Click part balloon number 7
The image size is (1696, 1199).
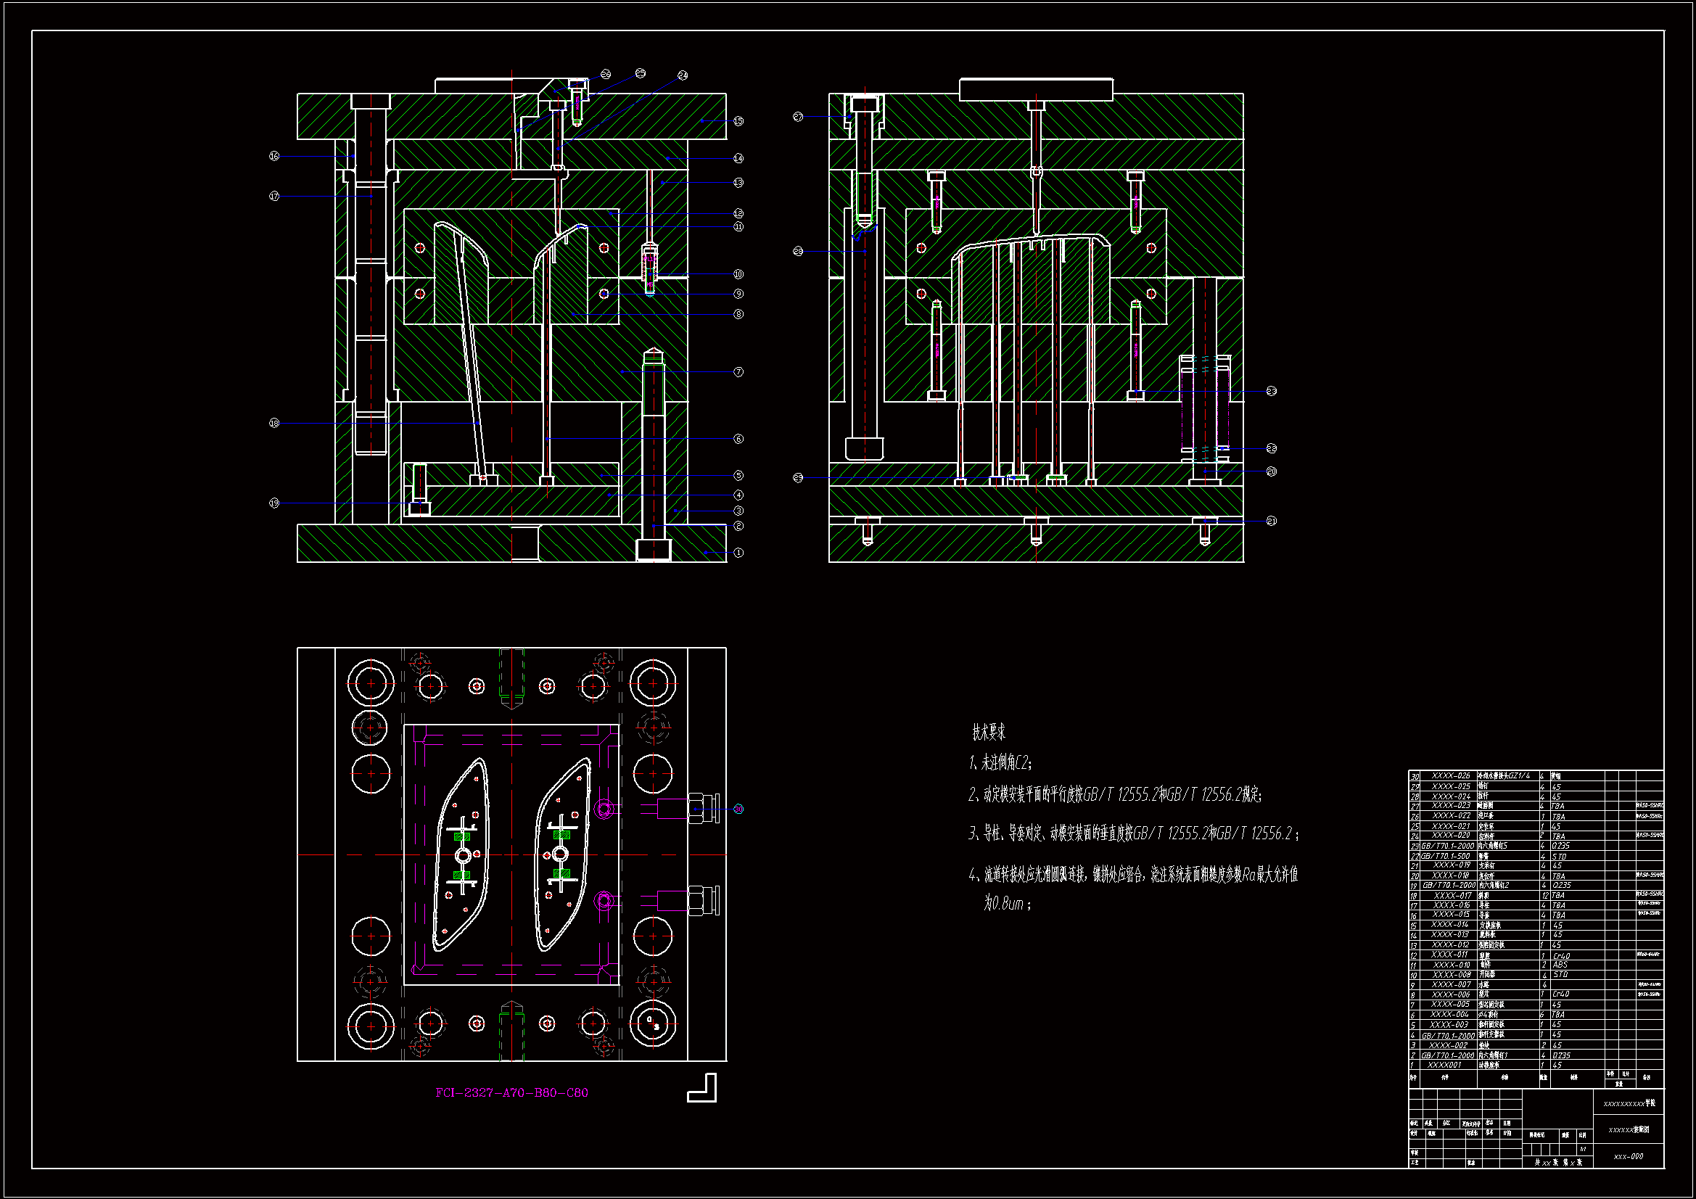coord(738,372)
